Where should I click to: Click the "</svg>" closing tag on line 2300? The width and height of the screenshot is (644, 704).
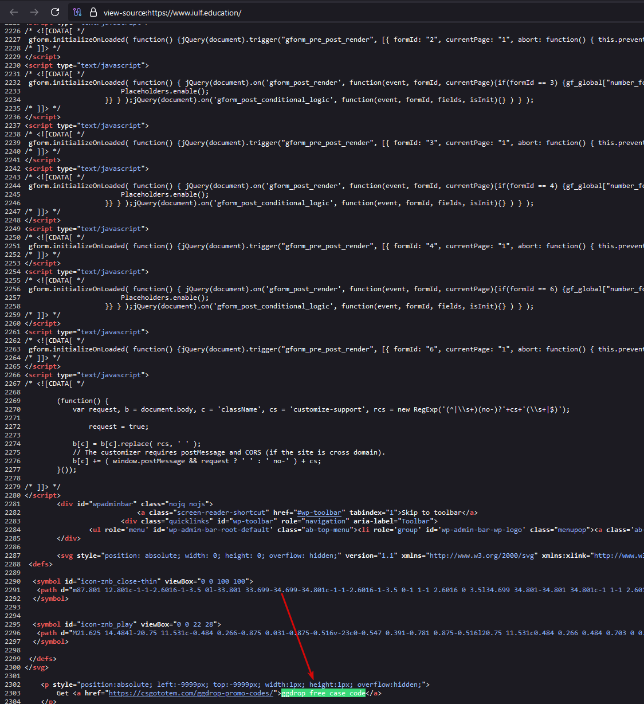click(x=37, y=667)
